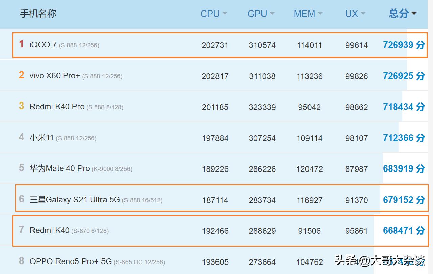Click vivo X60 Pro+ GPU score 311038
The height and width of the screenshot is (274, 433).
coord(262,76)
